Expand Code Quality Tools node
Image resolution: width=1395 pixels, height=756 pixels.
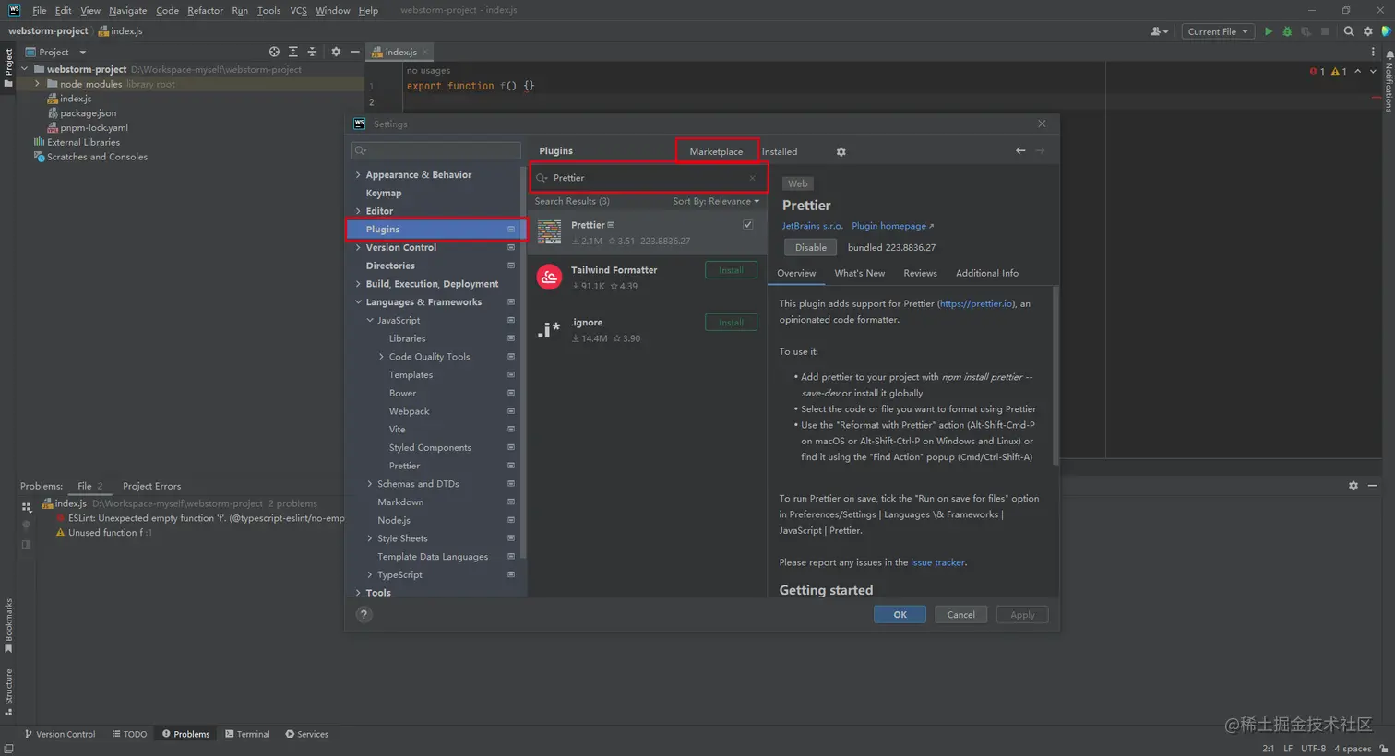381,357
